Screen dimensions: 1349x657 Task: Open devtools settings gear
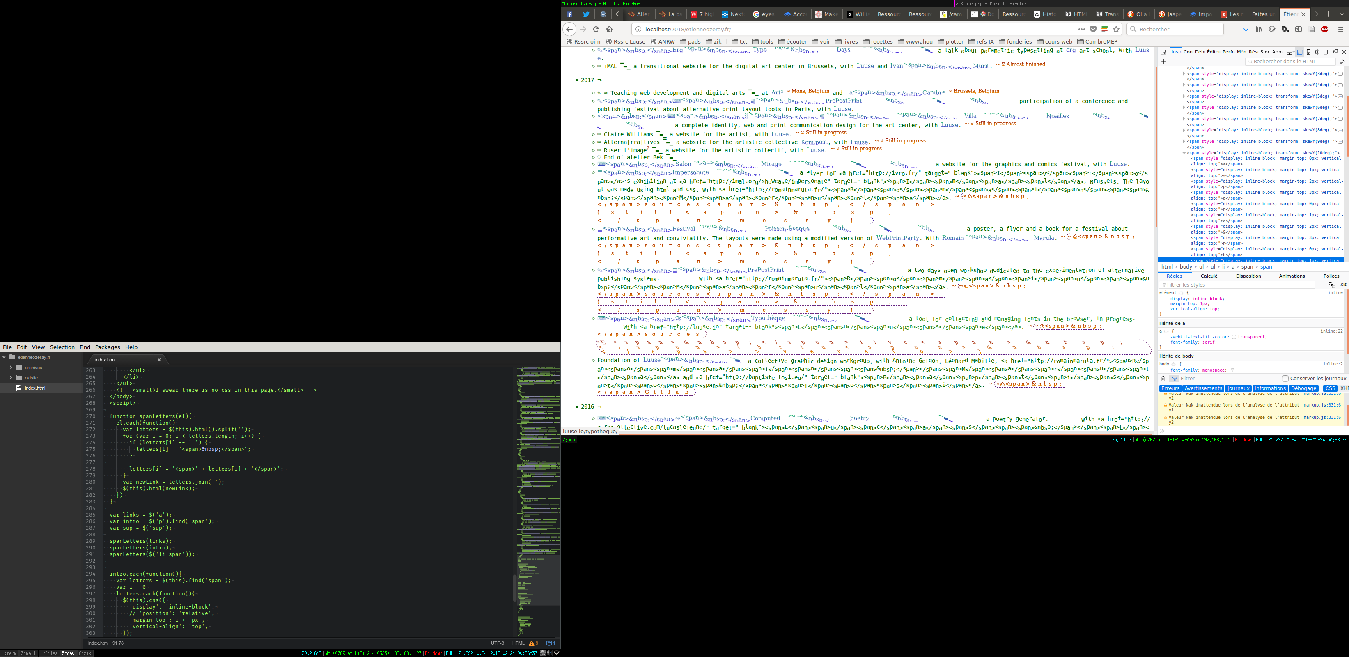coord(1317,52)
